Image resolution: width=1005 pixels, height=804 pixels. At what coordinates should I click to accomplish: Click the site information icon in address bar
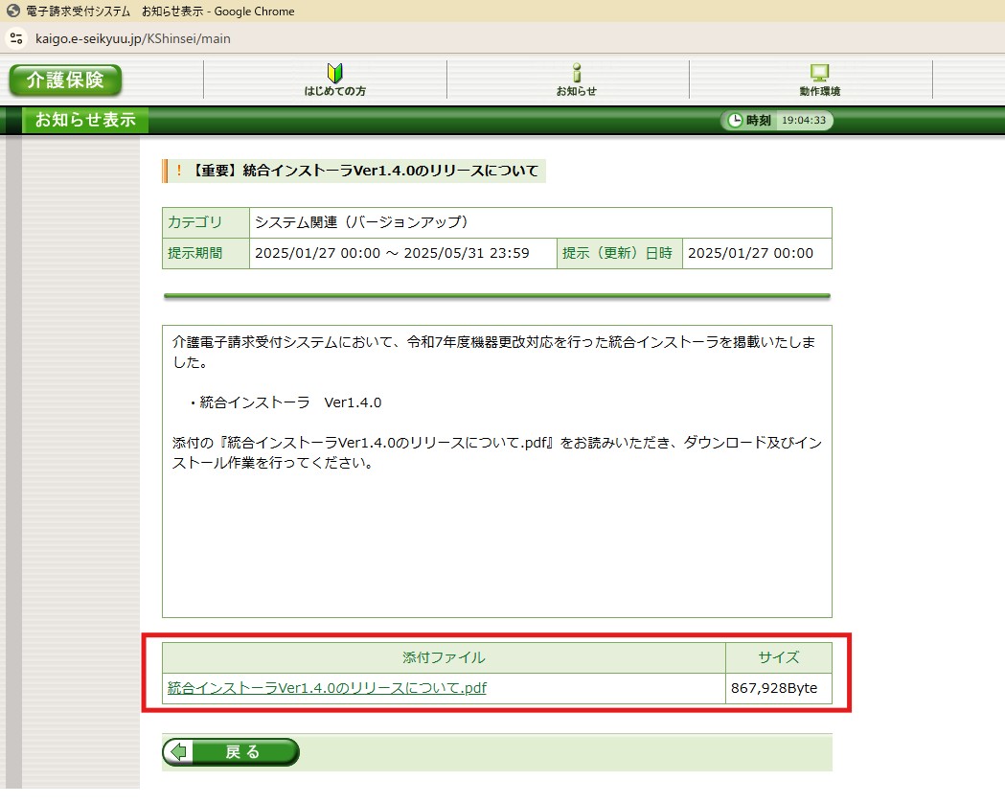point(15,39)
